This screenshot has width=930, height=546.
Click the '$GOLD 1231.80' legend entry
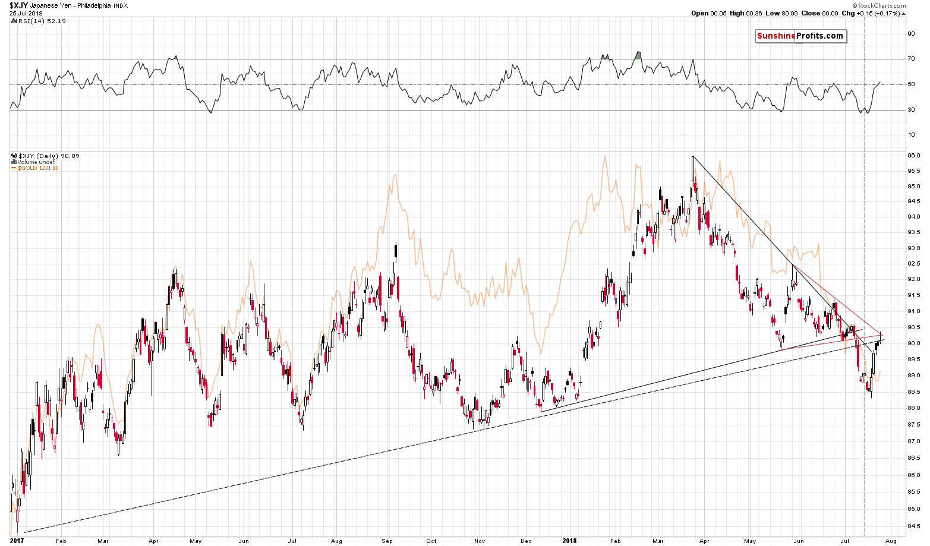(x=38, y=168)
